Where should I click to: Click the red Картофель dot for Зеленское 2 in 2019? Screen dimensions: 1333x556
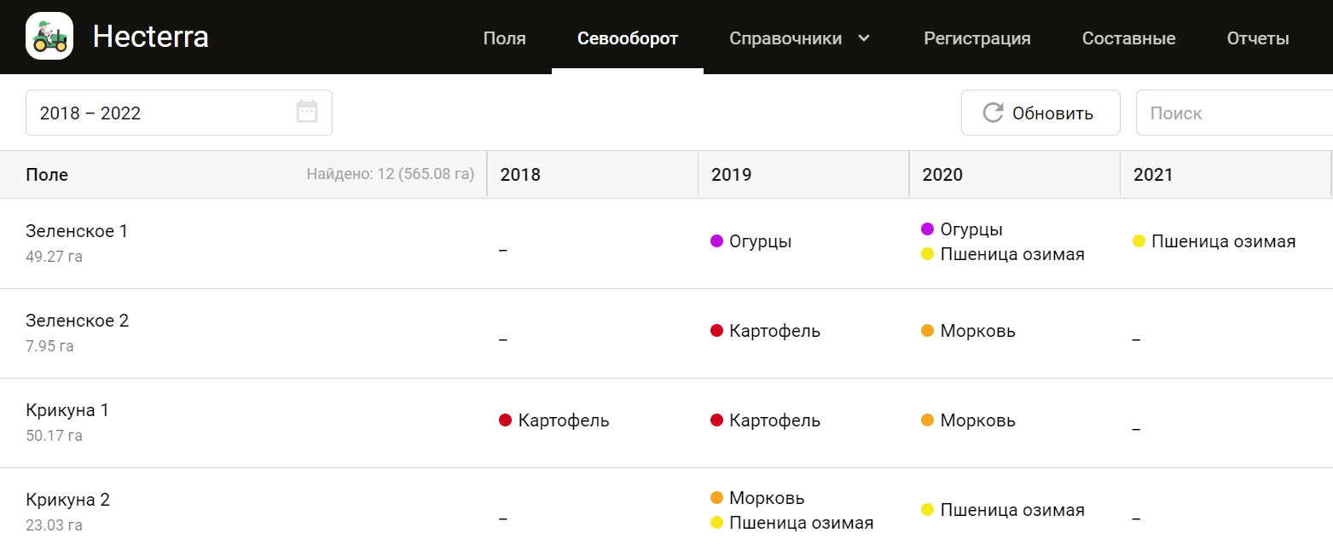[716, 331]
